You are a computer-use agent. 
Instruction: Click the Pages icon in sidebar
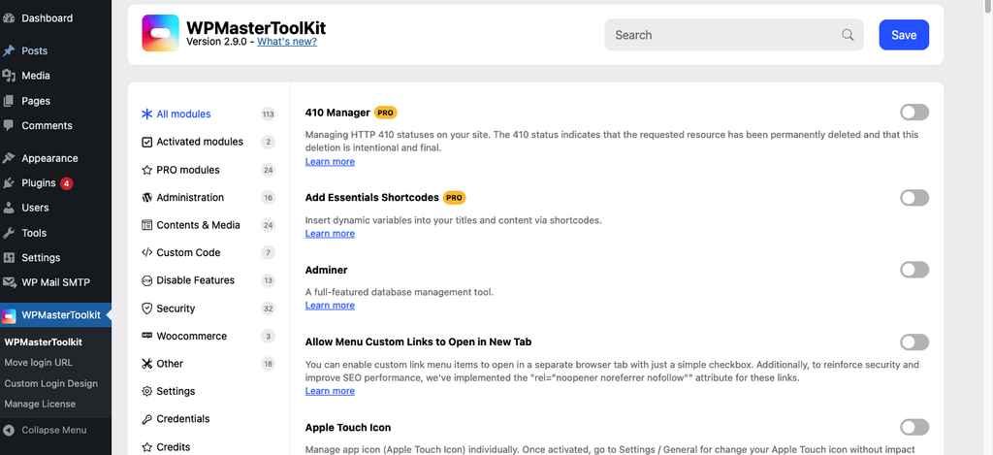(9, 101)
